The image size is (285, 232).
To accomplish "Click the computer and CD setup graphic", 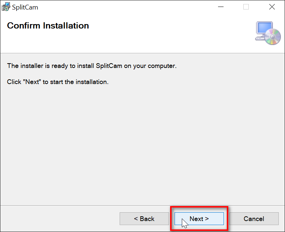I will 268,33.
